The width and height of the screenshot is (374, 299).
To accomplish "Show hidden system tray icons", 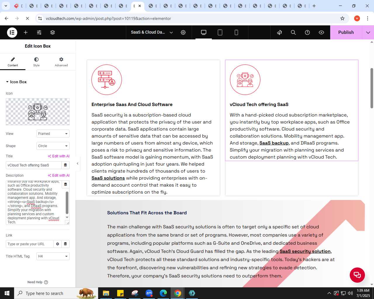I will (x=329, y=293).
